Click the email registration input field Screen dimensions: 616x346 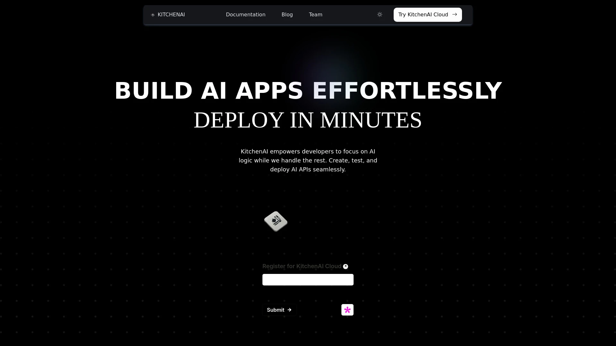coord(308,279)
